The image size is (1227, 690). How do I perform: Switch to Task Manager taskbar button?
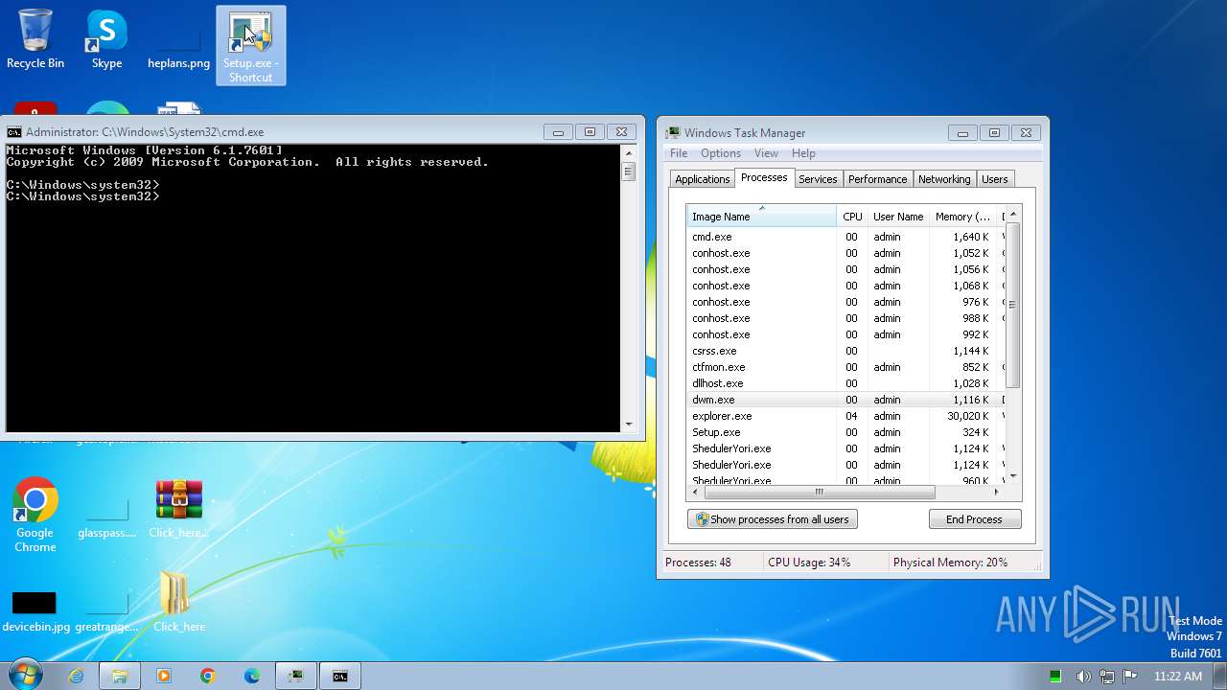[296, 676]
